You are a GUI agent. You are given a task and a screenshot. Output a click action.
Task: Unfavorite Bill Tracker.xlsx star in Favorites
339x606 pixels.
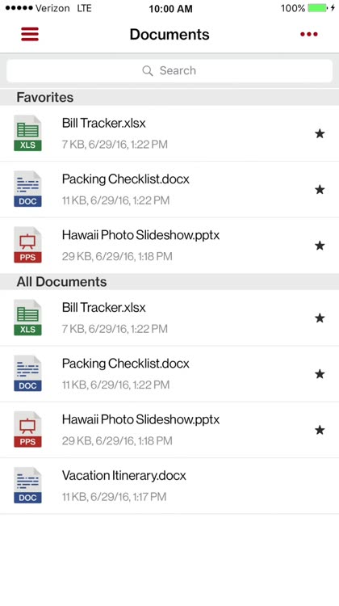click(320, 133)
